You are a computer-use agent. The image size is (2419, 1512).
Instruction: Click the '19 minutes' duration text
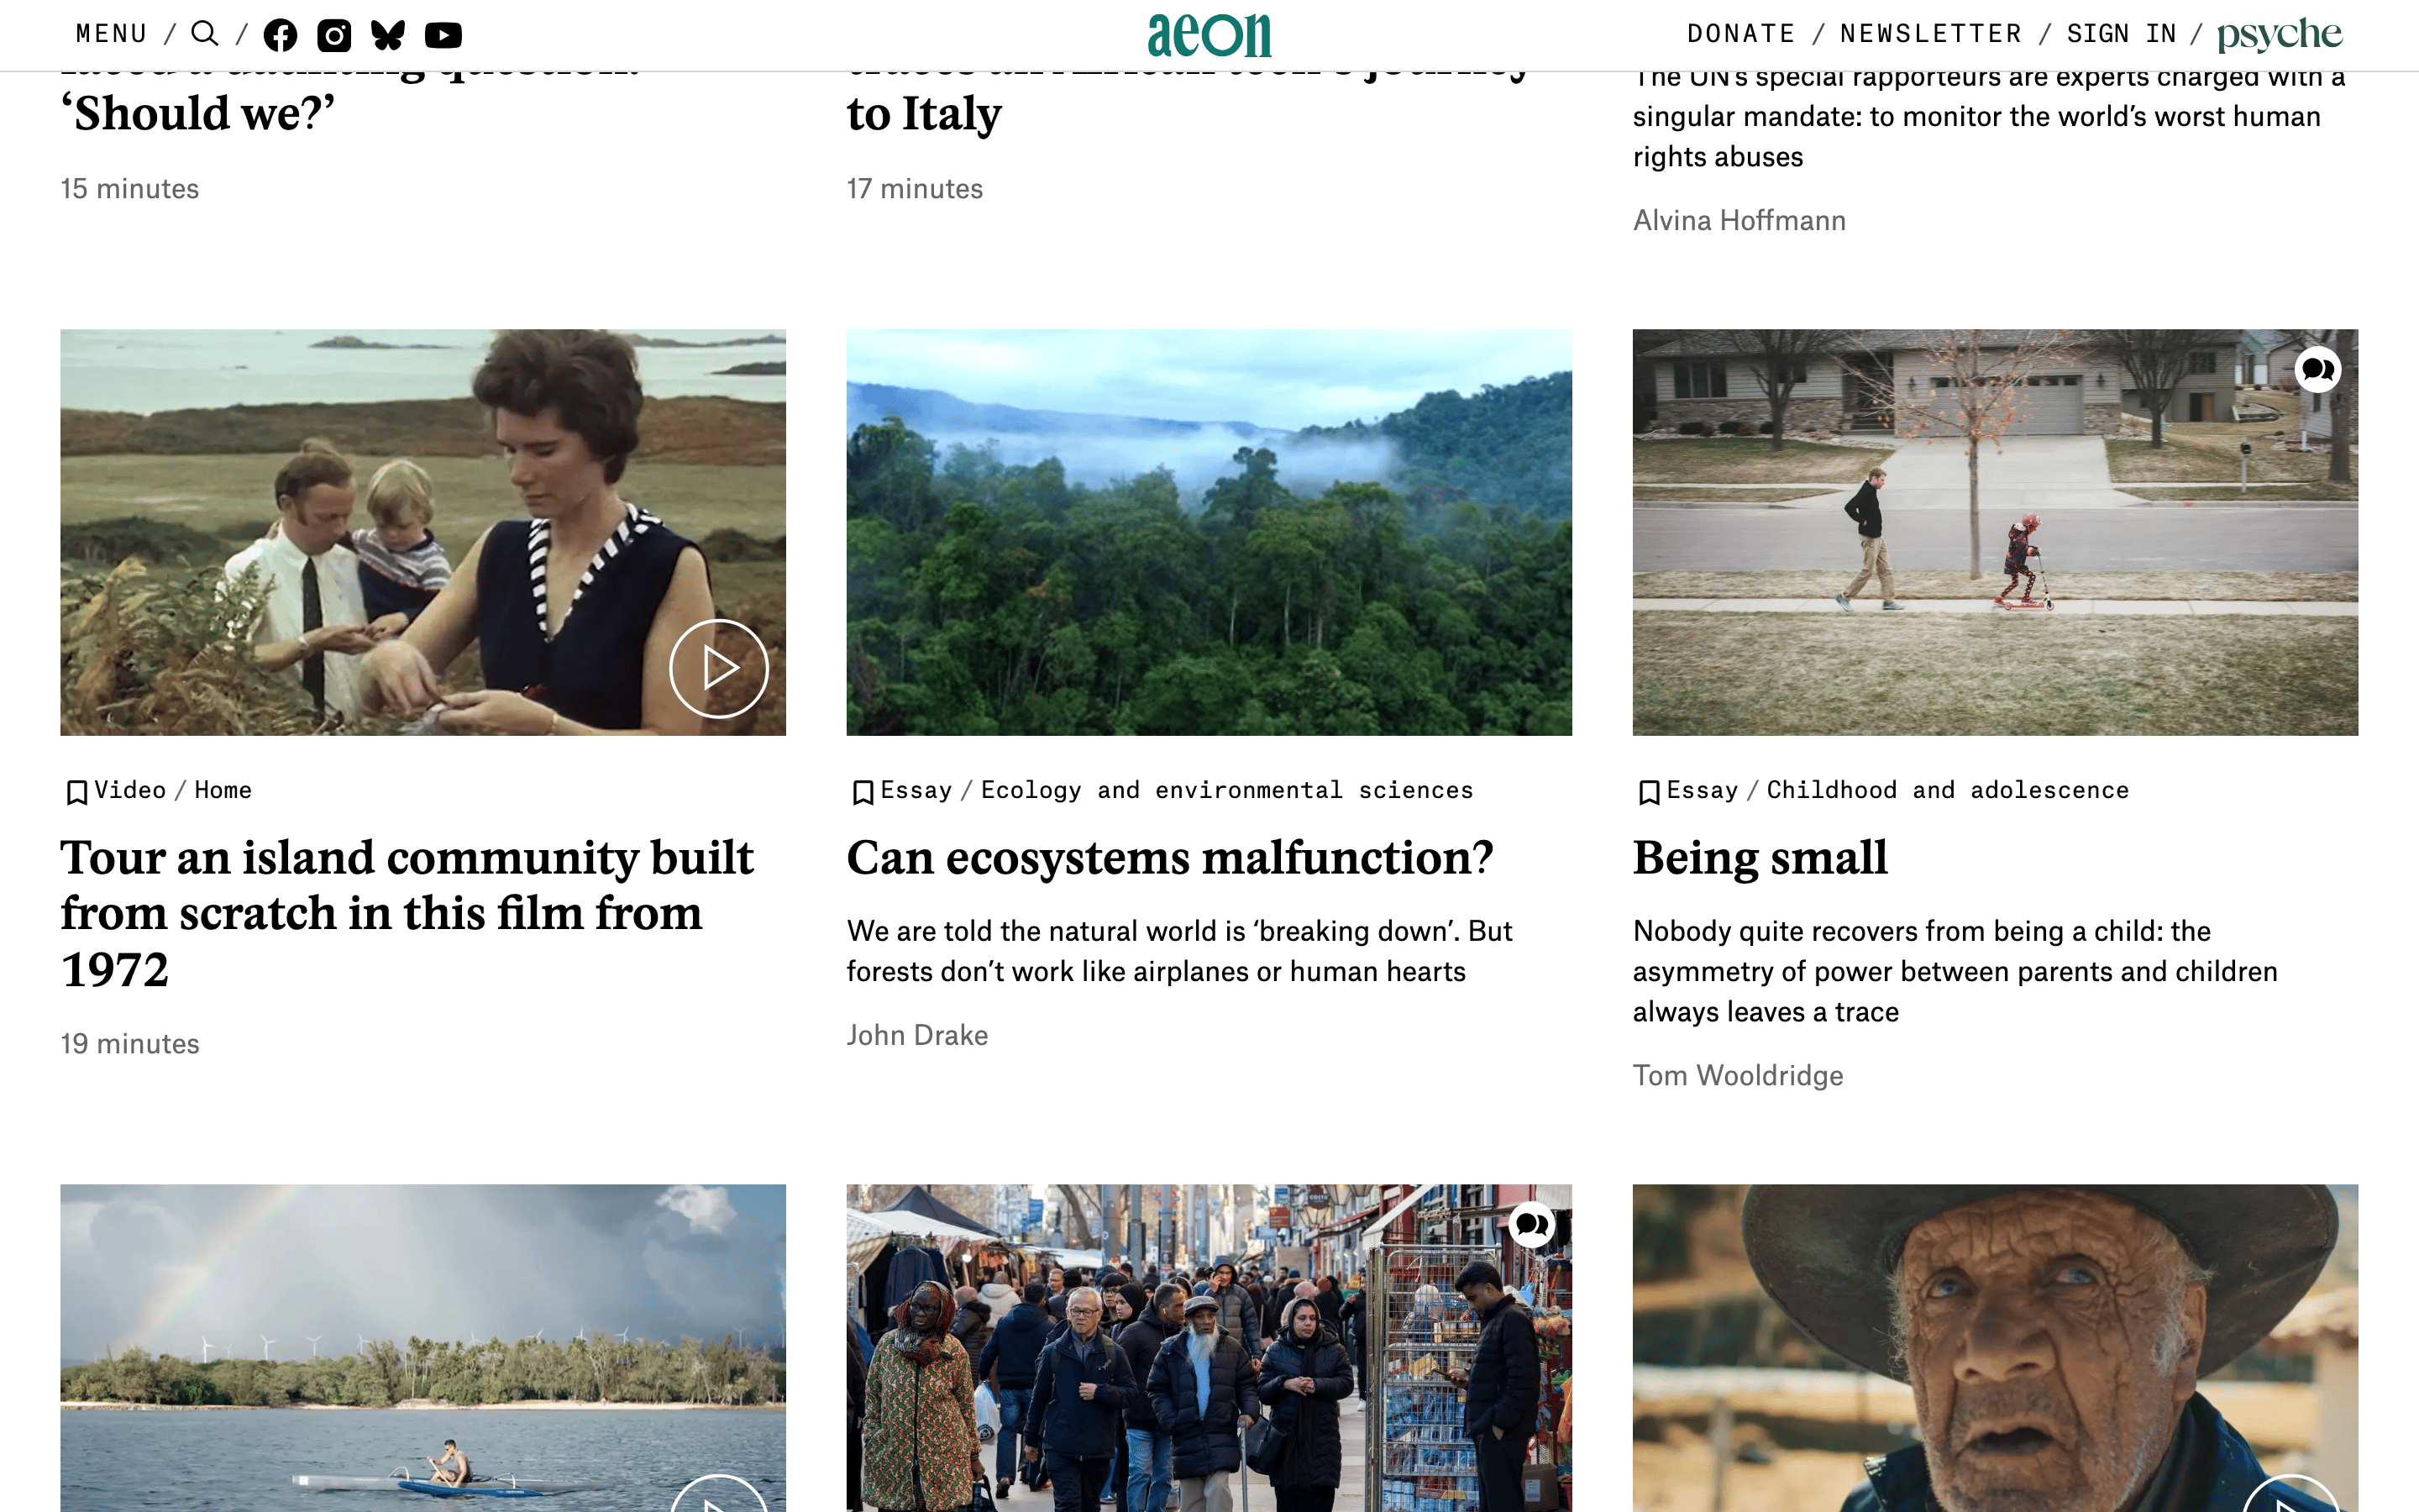pos(130,1044)
